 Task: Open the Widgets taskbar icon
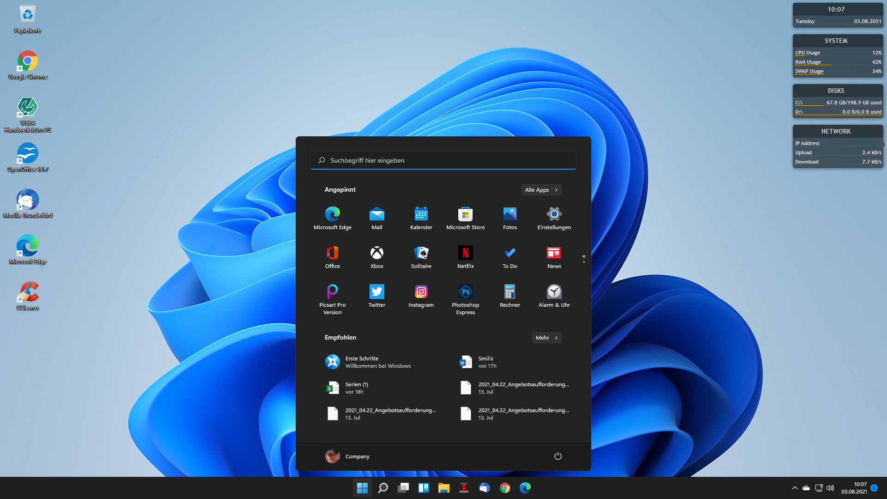[x=424, y=488]
